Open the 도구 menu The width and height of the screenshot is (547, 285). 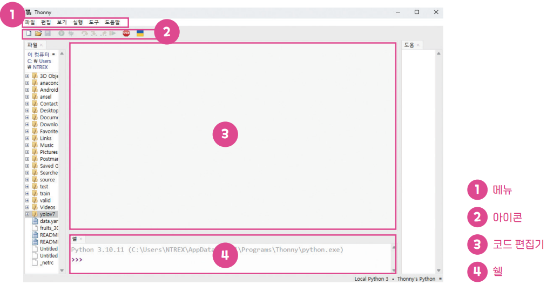(94, 22)
